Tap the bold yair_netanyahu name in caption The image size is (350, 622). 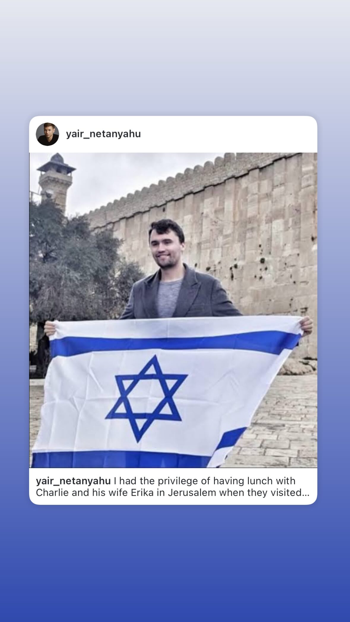point(73,480)
